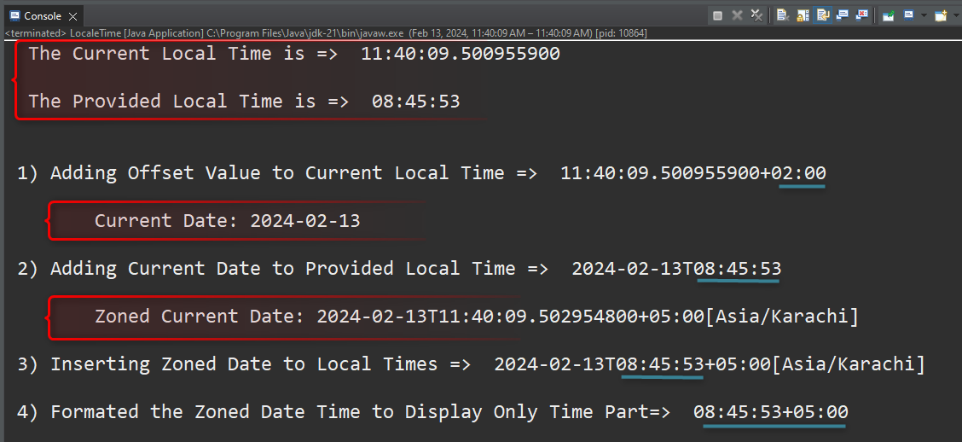The height and width of the screenshot is (442, 962).
Task: Click the Open Console icon
Action: click(940, 15)
